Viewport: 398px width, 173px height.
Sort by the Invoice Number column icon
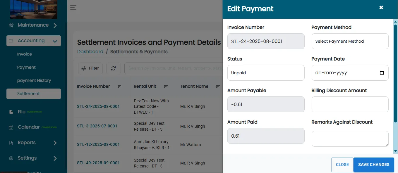point(119,86)
